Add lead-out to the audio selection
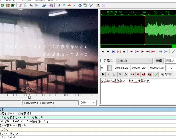Viewport: 176px width, 138px height. (x=166, y=52)
